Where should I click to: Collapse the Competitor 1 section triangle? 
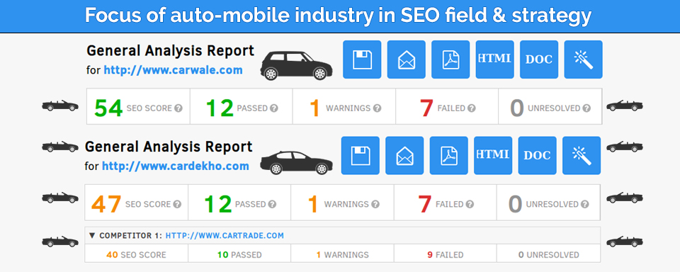tap(91, 236)
